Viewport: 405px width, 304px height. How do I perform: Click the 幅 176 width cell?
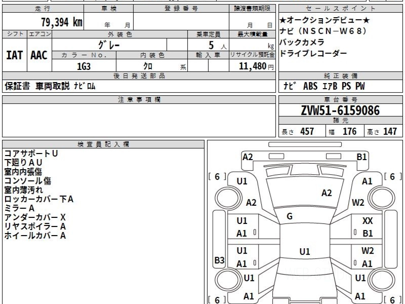pos(345,131)
